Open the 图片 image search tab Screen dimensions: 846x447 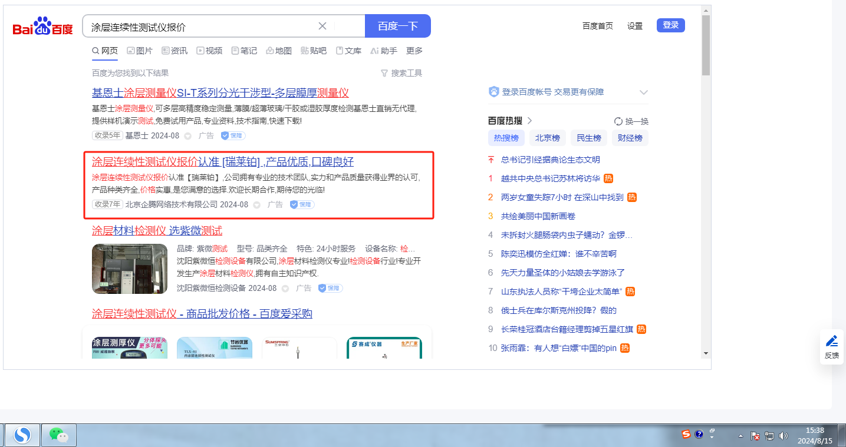click(x=140, y=51)
